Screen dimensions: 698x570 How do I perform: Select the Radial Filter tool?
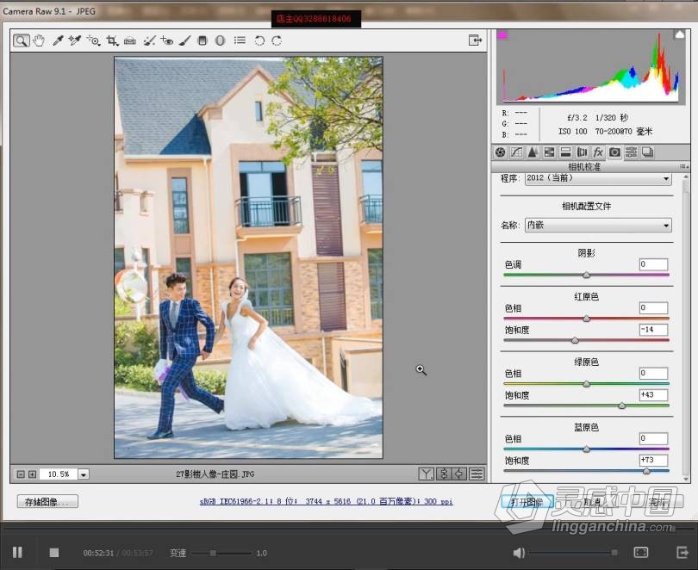[x=220, y=40]
